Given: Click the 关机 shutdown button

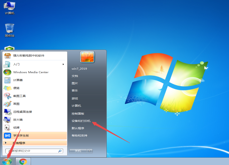Looking at the screenshot, I should coord(78,151).
